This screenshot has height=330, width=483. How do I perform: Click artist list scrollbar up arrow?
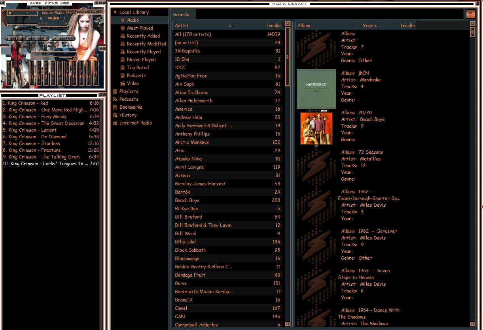click(x=288, y=24)
